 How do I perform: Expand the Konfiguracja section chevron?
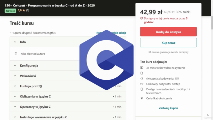tap(15, 66)
